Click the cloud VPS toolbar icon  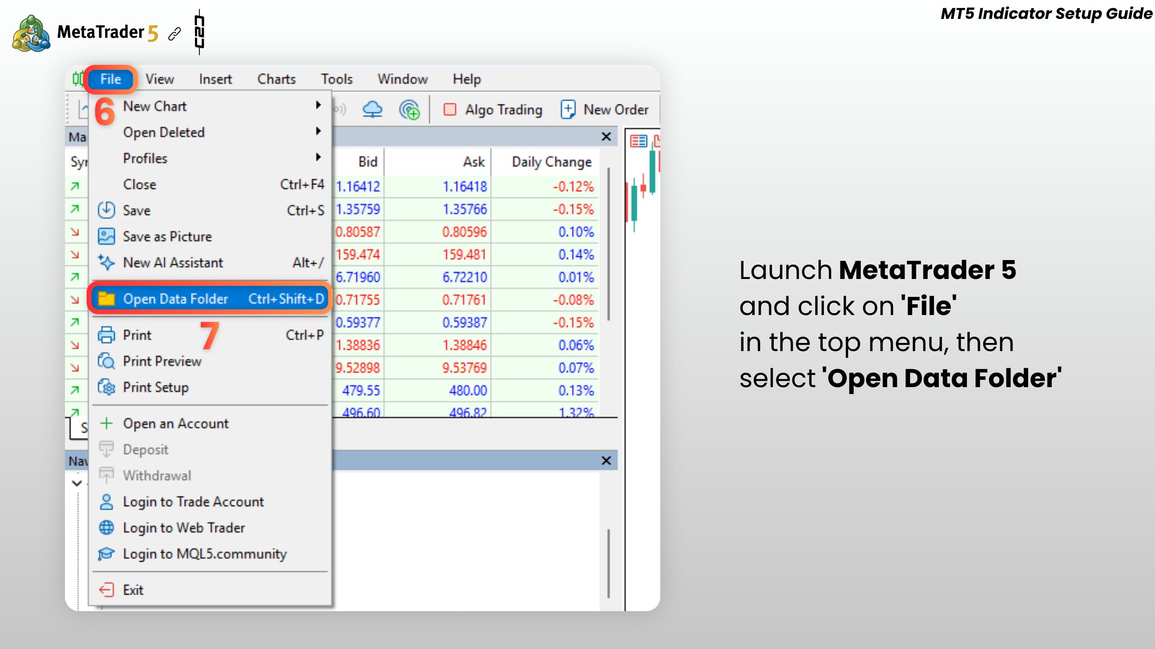372,110
